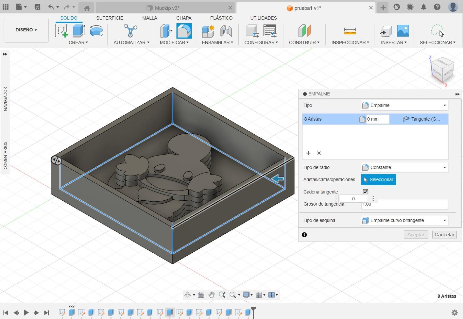This screenshot has width=463, height=319.
Task: Click the ViewCube in the viewport
Action: 443,70
